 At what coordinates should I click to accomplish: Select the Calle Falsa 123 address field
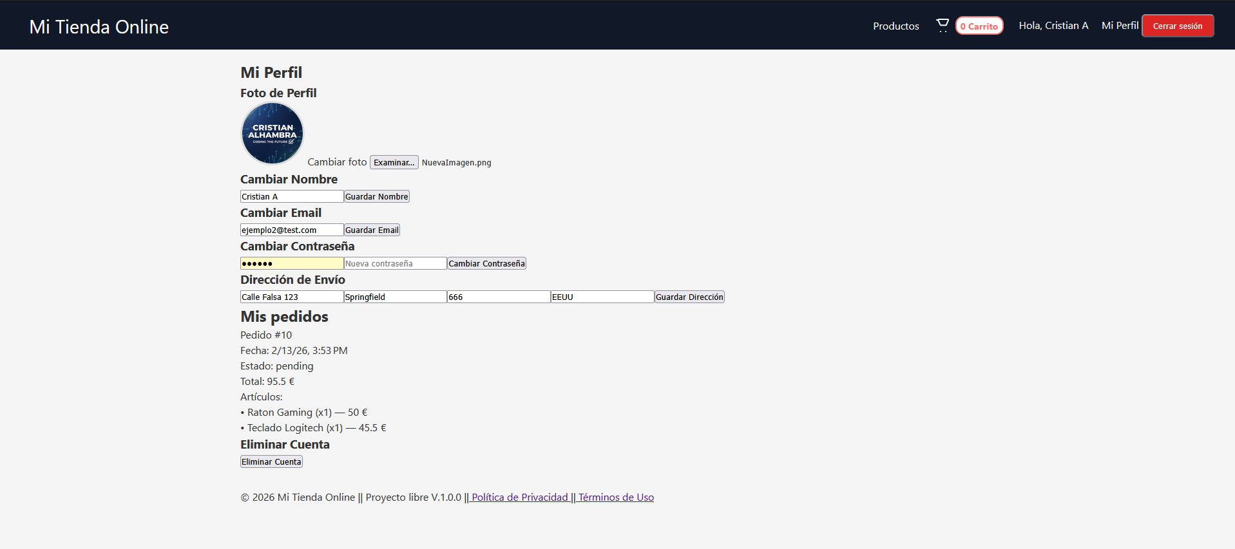(291, 297)
